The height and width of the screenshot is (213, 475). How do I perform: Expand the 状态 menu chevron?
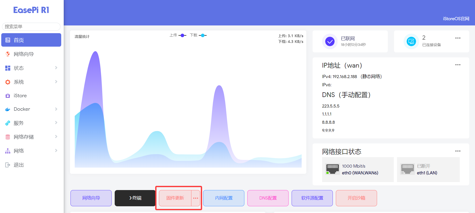click(56, 68)
